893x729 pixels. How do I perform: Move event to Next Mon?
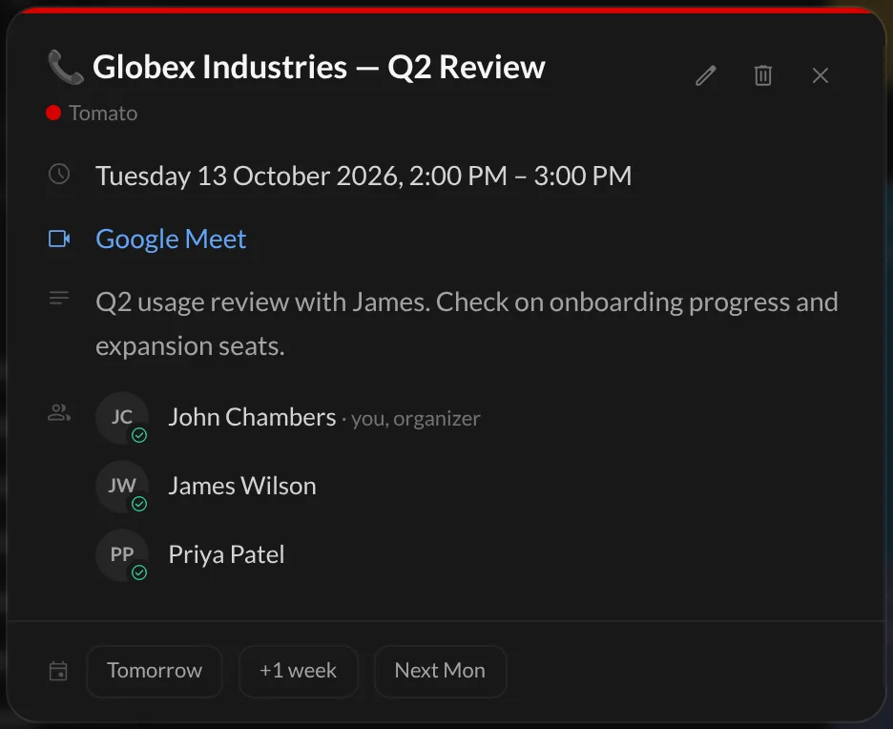[440, 671]
